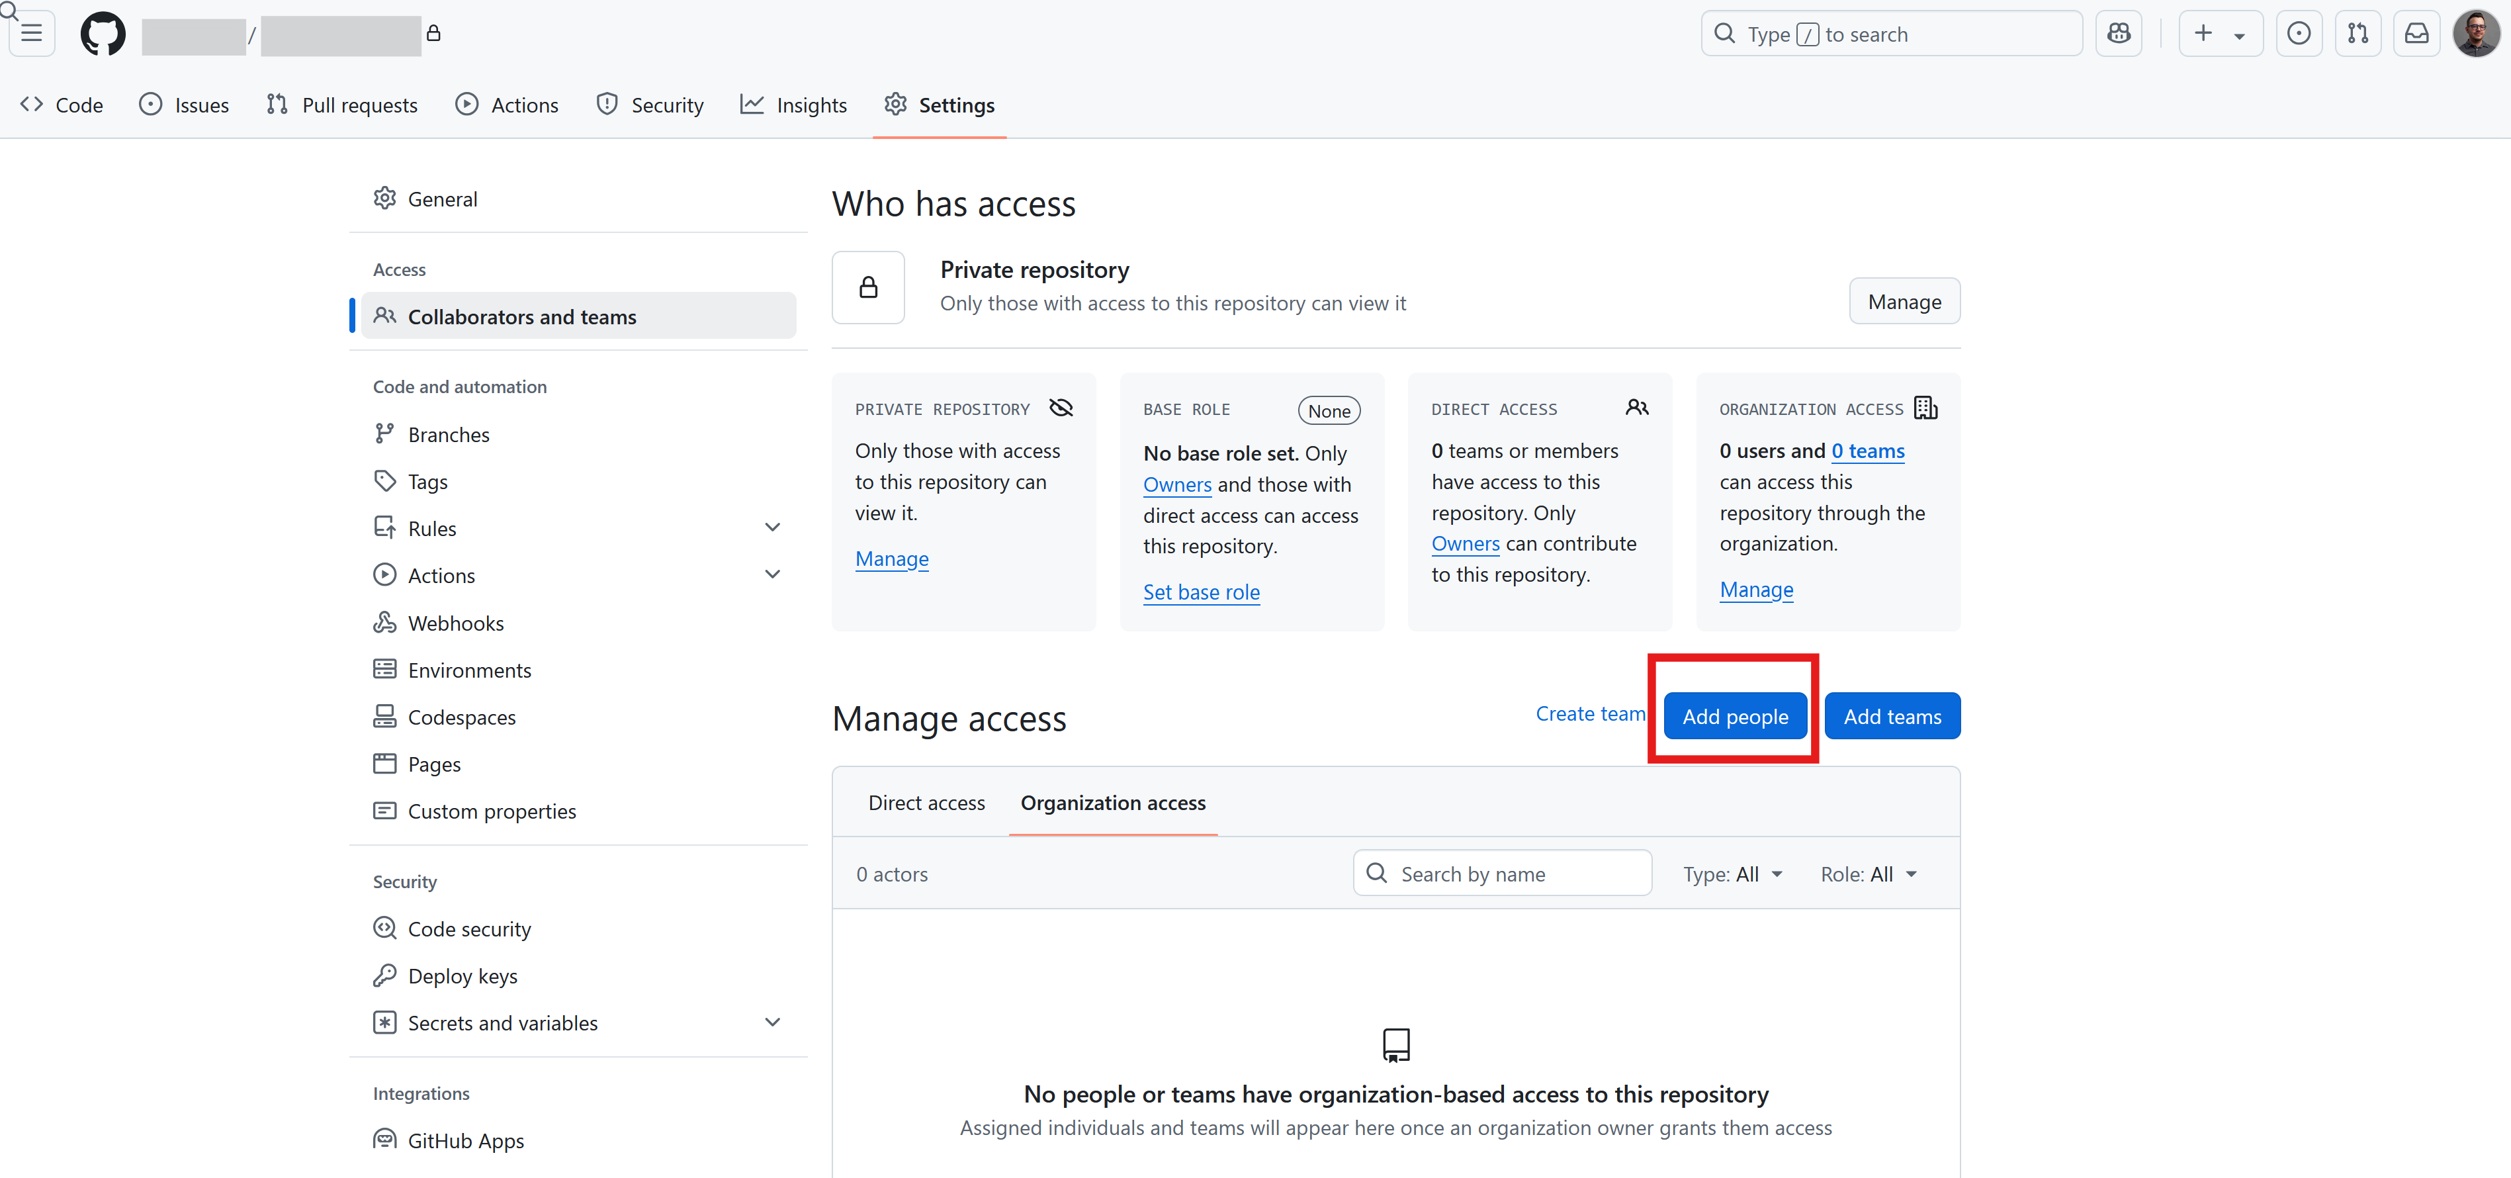Expand the Rules chevron
Image resolution: width=2511 pixels, height=1178 pixels.
pyautogui.click(x=773, y=527)
